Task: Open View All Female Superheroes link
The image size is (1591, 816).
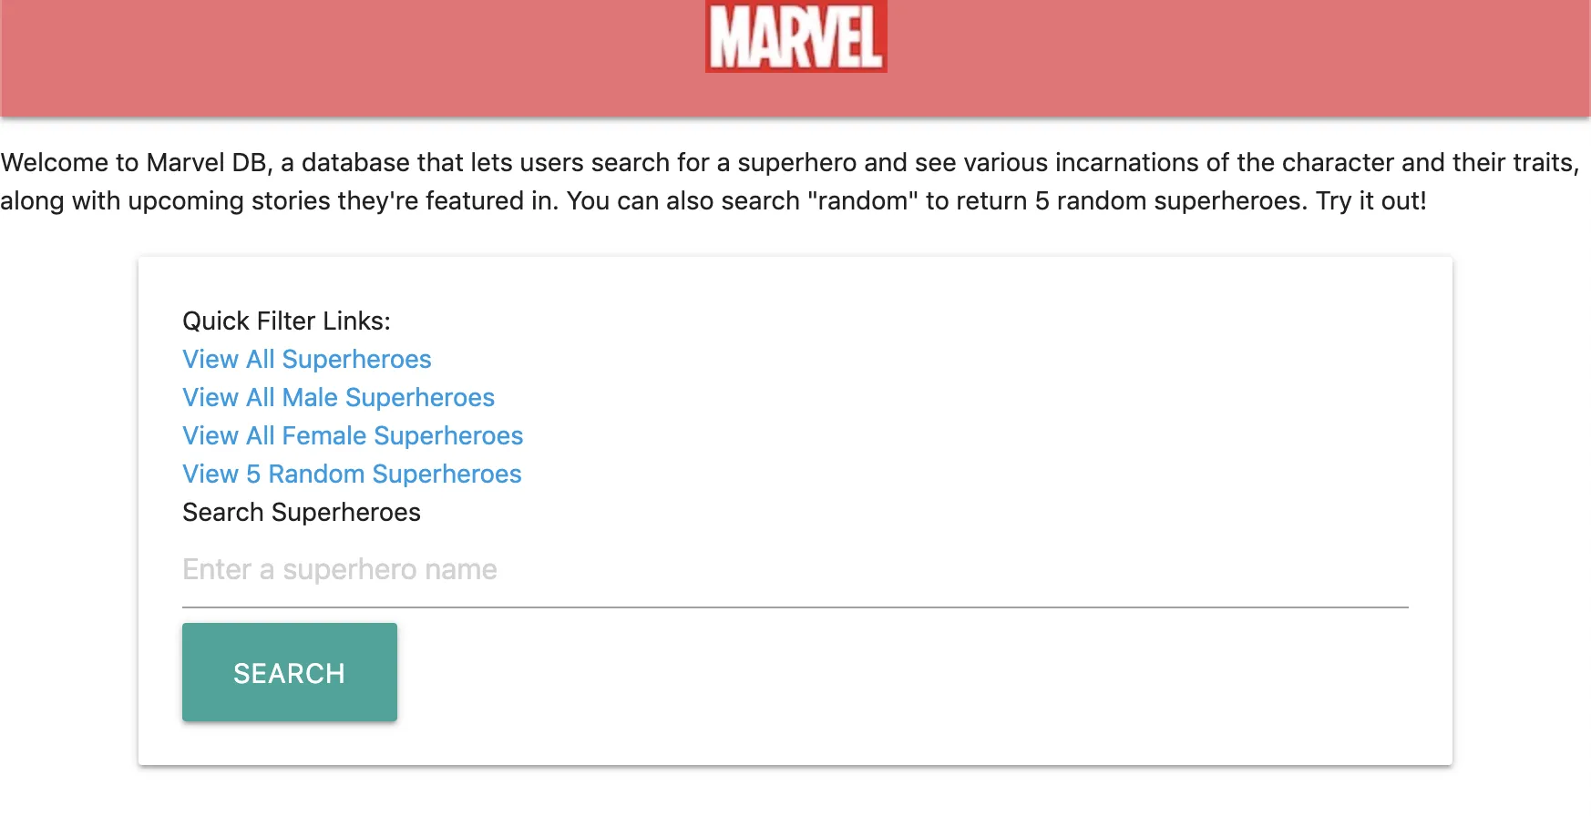Action: click(x=353, y=435)
